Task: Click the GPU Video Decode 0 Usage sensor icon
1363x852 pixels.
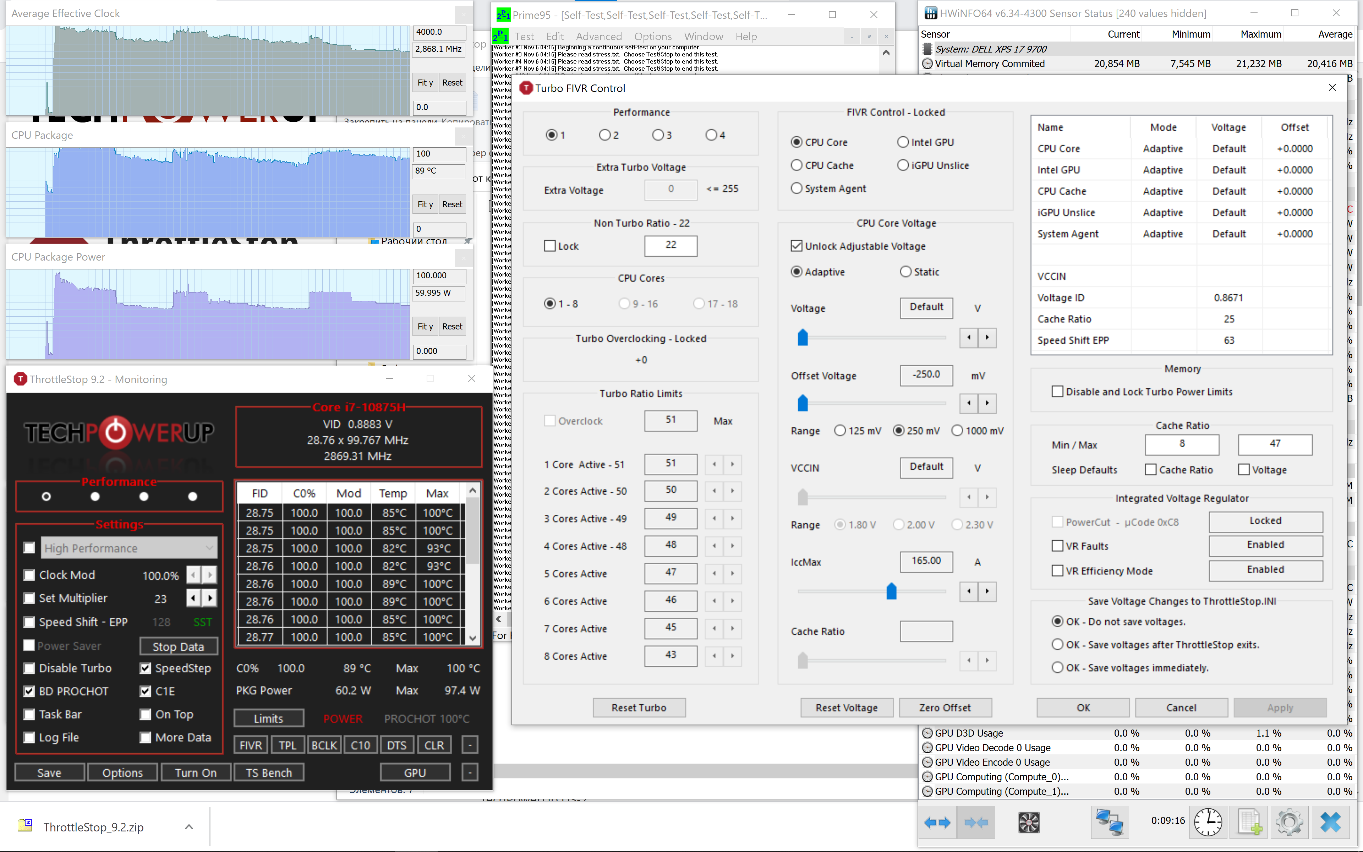Action: pos(927,748)
